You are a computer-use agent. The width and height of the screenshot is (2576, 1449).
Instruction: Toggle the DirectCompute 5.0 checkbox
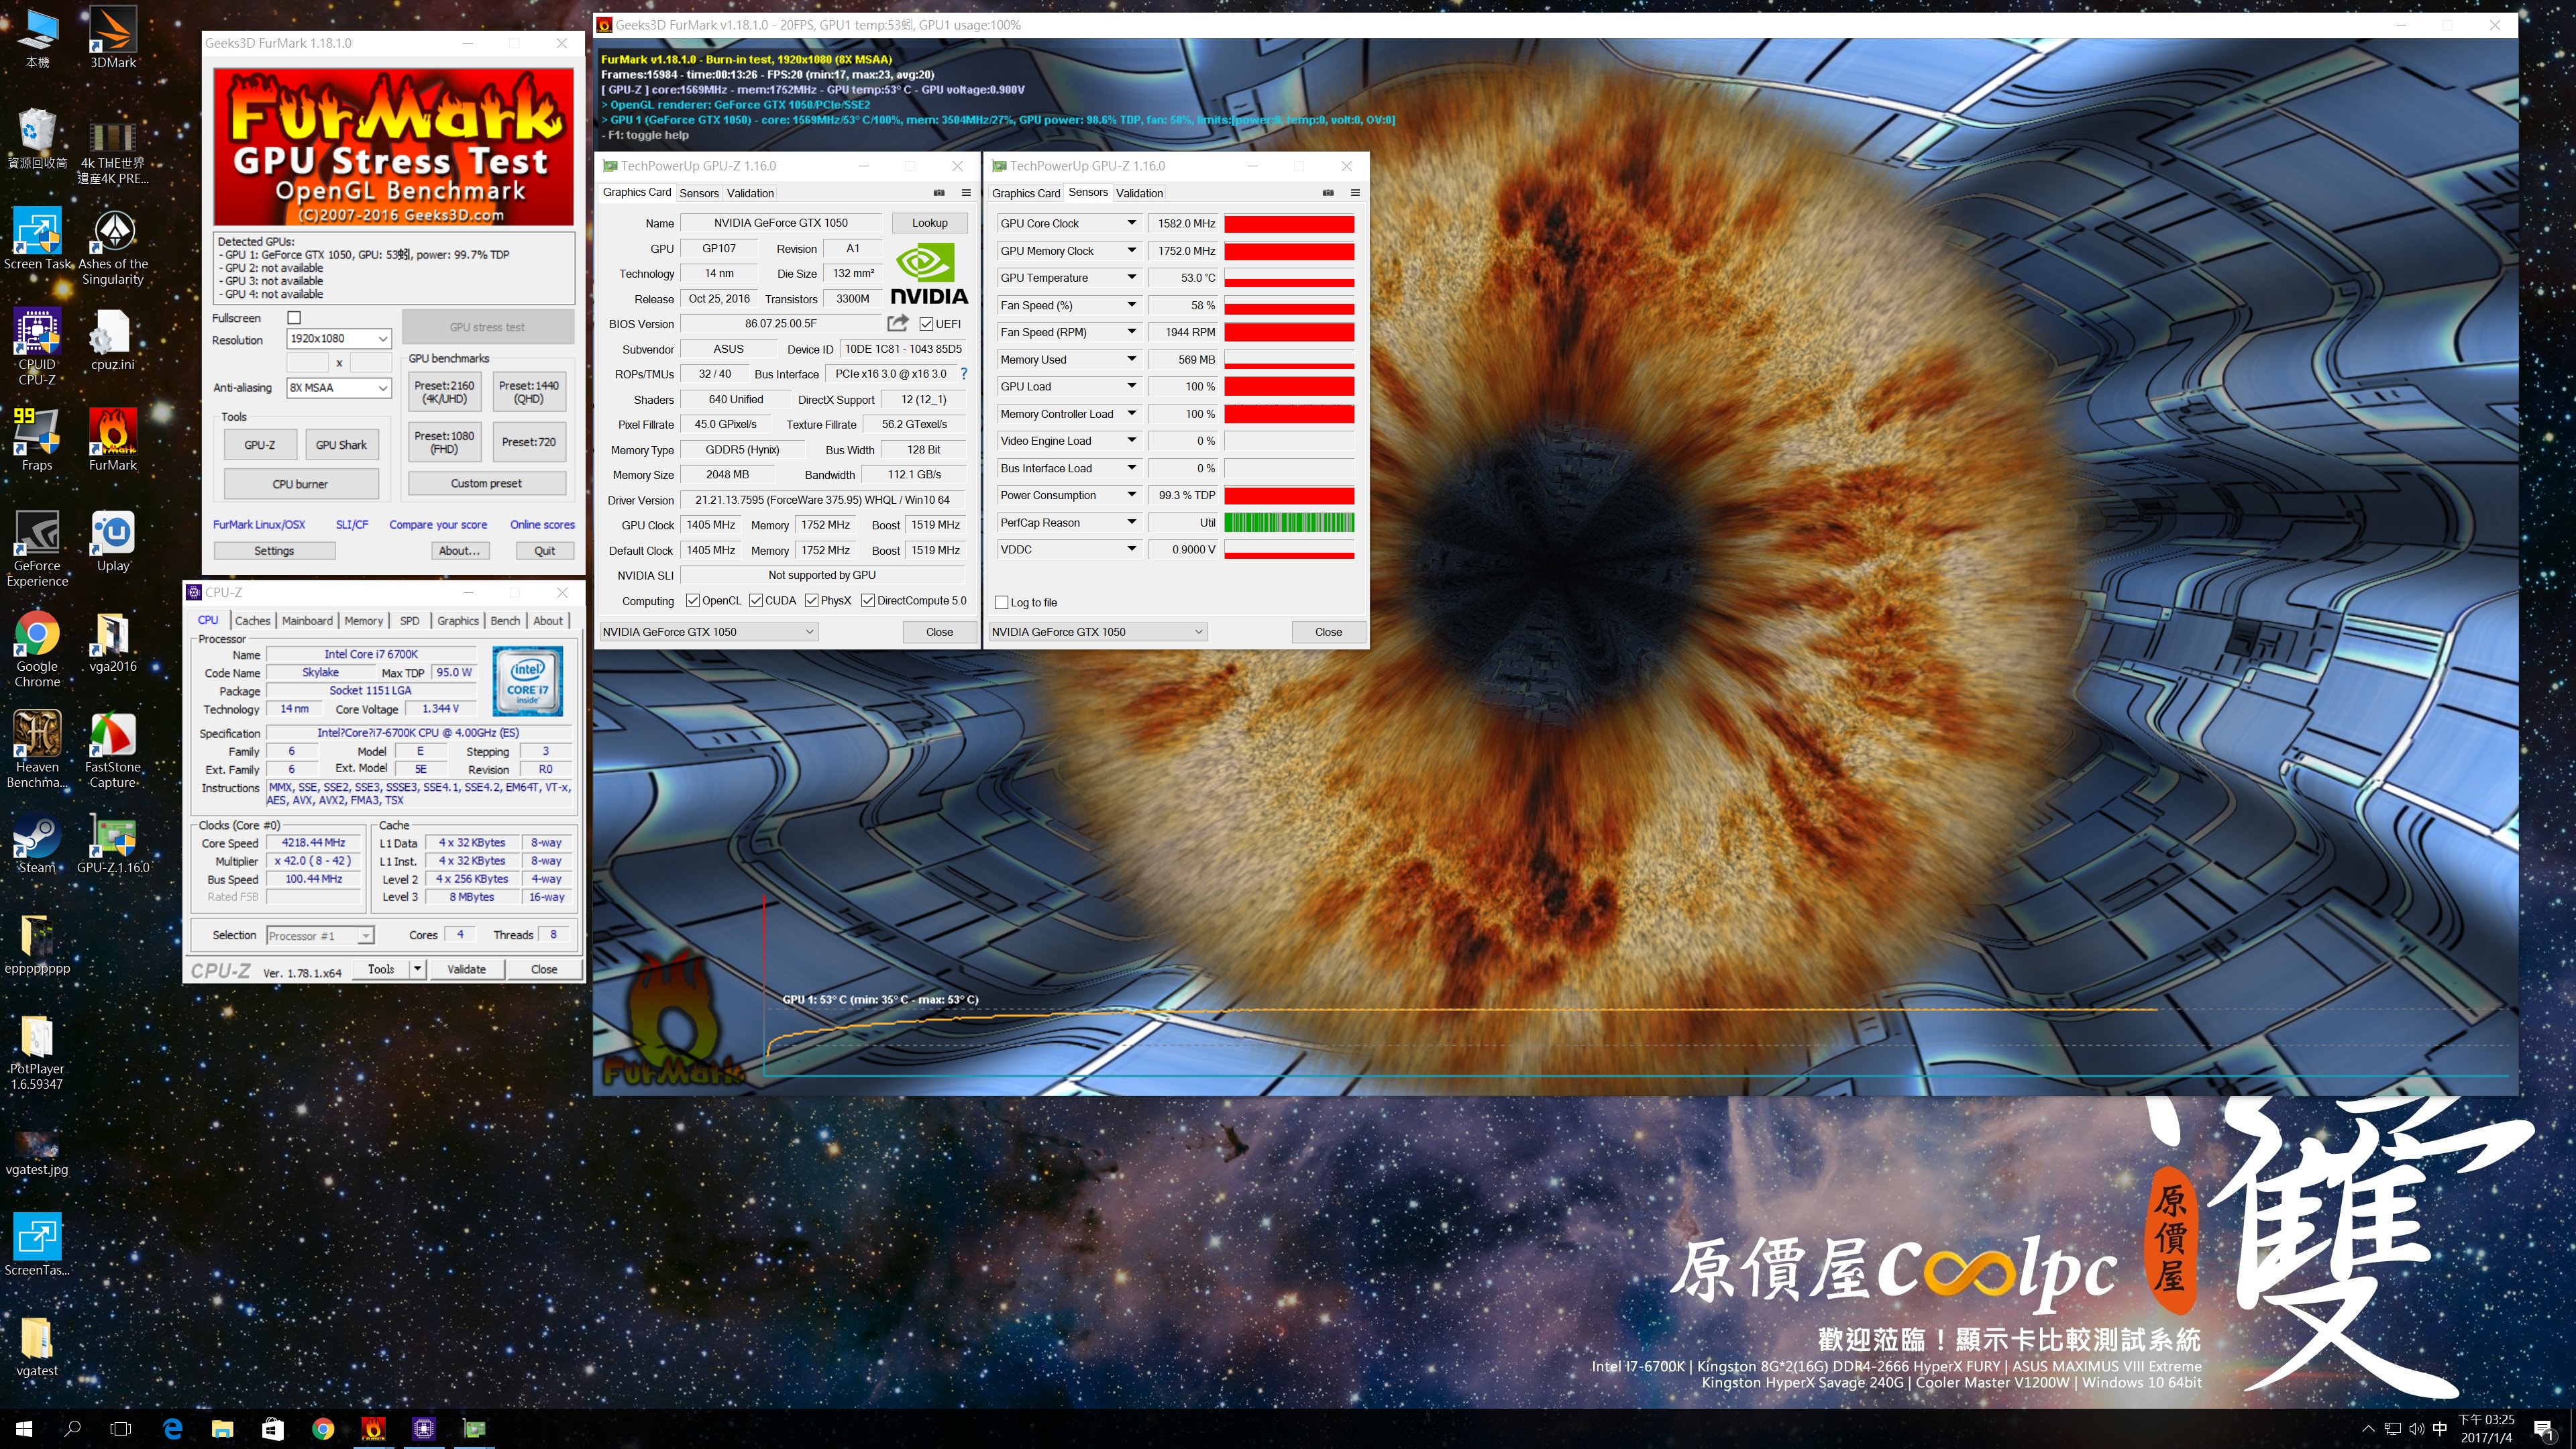point(868,601)
